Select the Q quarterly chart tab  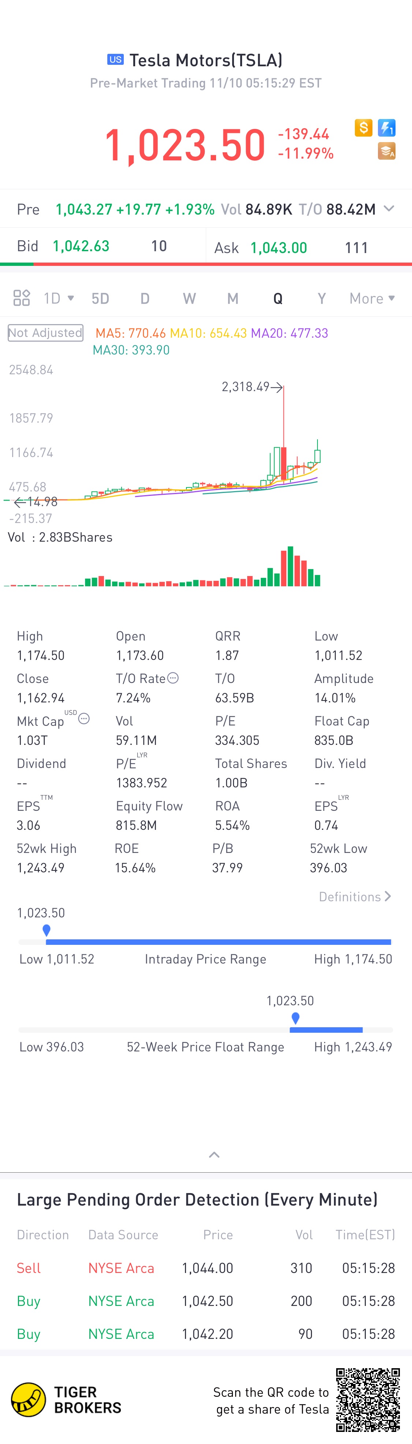click(x=278, y=298)
